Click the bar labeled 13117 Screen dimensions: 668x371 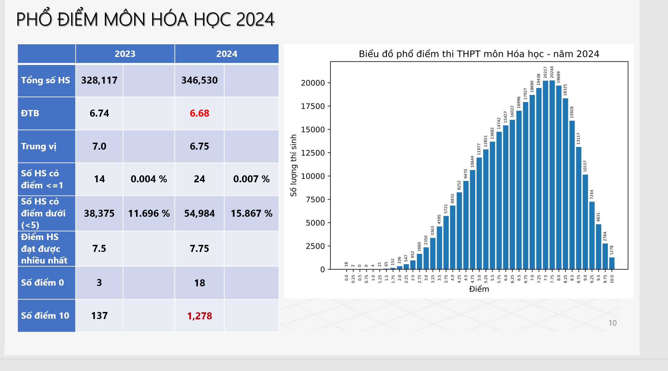point(579,208)
